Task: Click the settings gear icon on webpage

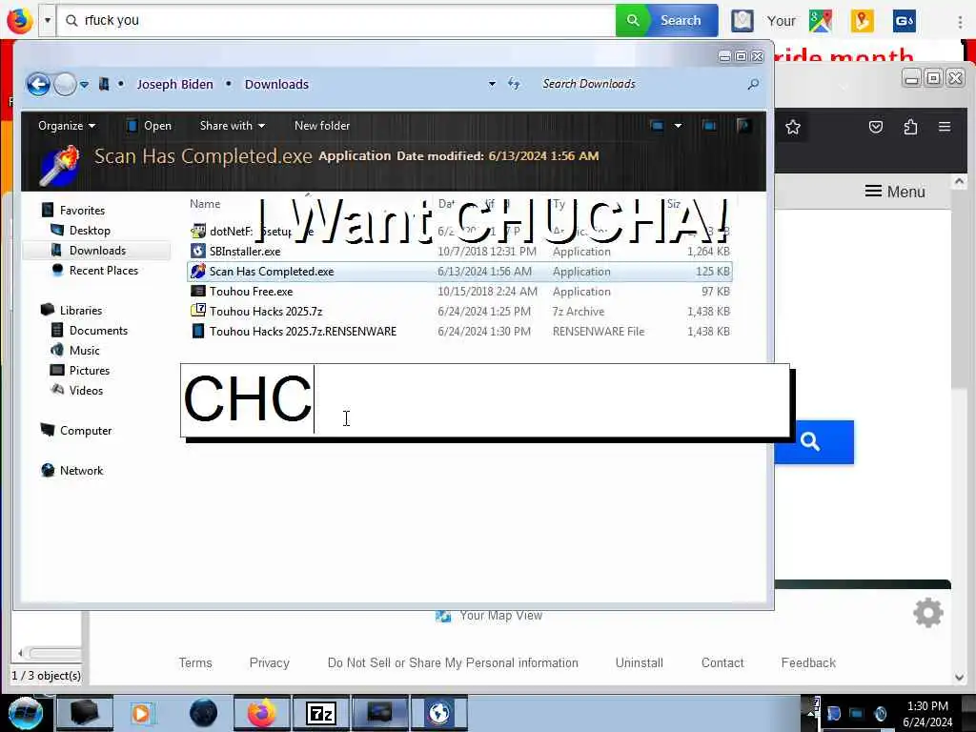Action: [x=928, y=613]
